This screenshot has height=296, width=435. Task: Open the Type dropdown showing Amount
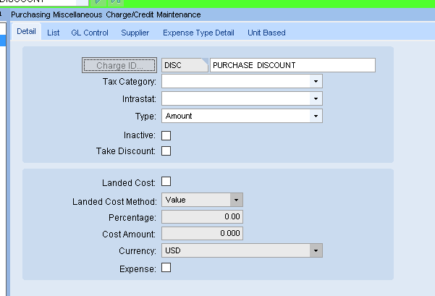pyautogui.click(x=316, y=116)
